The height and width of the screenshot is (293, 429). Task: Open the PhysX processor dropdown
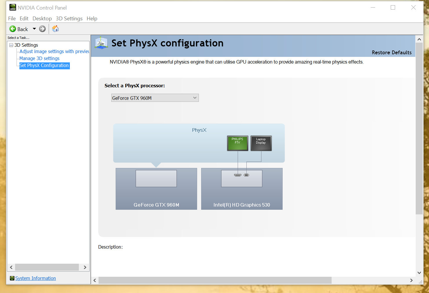(x=155, y=98)
